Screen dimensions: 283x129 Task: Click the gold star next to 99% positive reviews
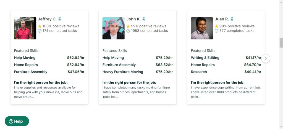[128, 26]
